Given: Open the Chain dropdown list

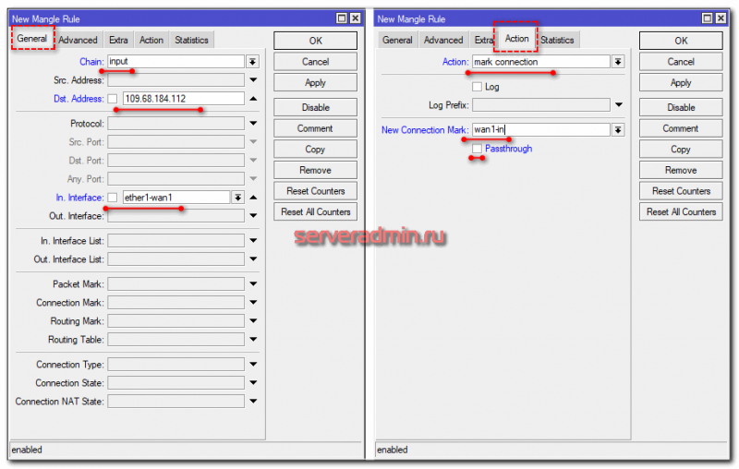Looking at the screenshot, I should coord(252,62).
